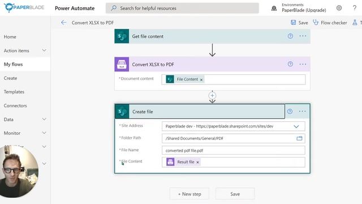Click the Power Automate title
This screenshot has width=362, height=204.
pyautogui.click(x=75, y=8)
